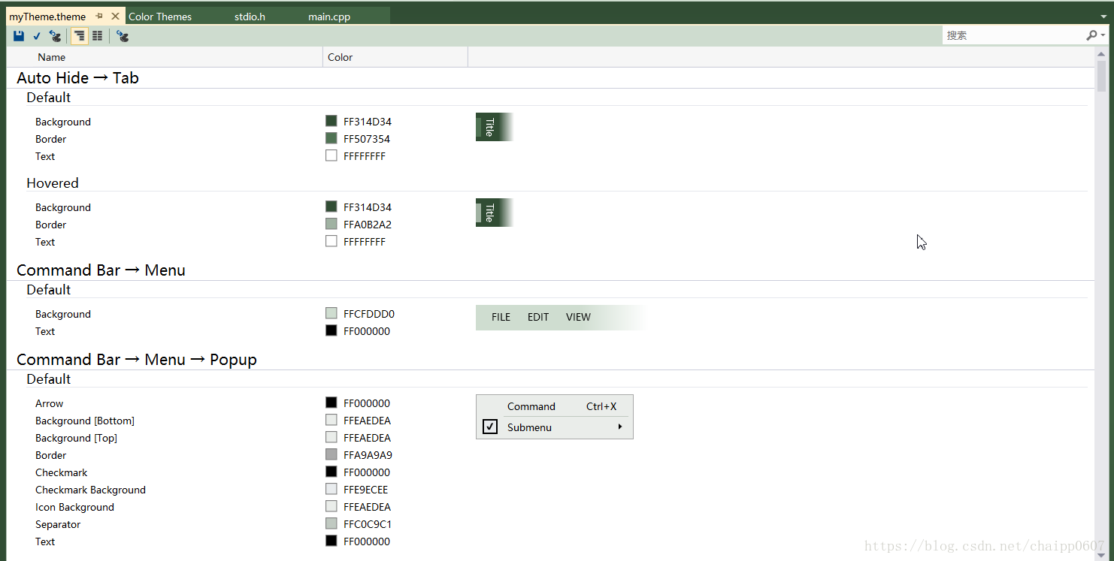The image size is (1114, 561).
Task: Click FILE in the menu preview
Action: point(501,317)
